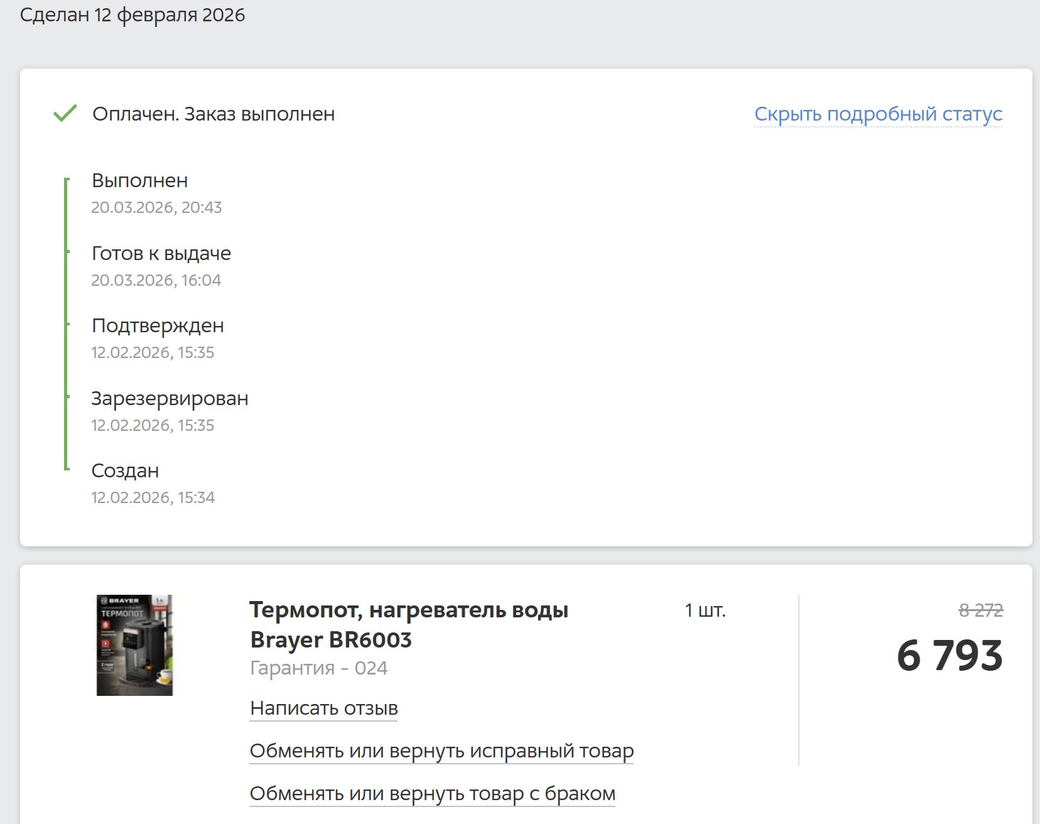The height and width of the screenshot is (824, 1040).
Task: Click the 'Оплачен. Заказ выполнен' status text
Action: point(214,114)
